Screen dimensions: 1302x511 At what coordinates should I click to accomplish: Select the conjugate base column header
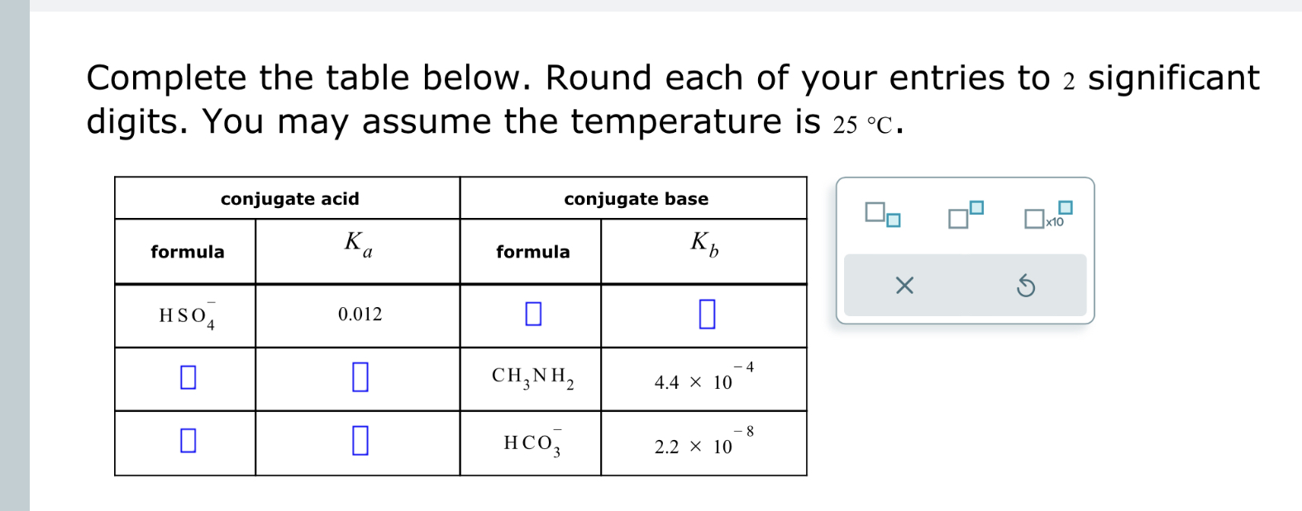(x=635, y=198)
